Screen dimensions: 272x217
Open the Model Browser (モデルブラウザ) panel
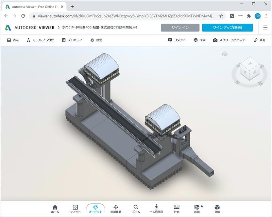[x=40, y=40]
